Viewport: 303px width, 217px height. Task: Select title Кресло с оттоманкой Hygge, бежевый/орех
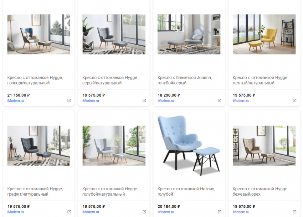(x=261, y=191)
